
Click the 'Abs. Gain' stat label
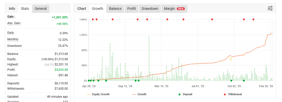click(14, 23)
